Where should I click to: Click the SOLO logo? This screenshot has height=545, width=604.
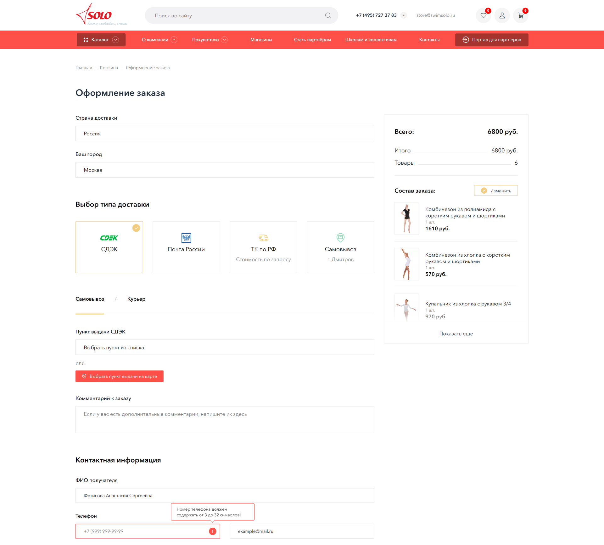[99, 15]
